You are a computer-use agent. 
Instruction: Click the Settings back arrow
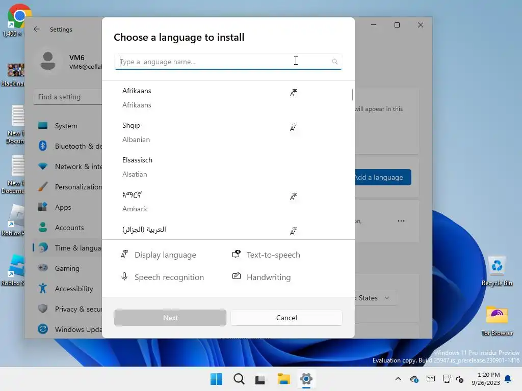(x=37, y=29)
